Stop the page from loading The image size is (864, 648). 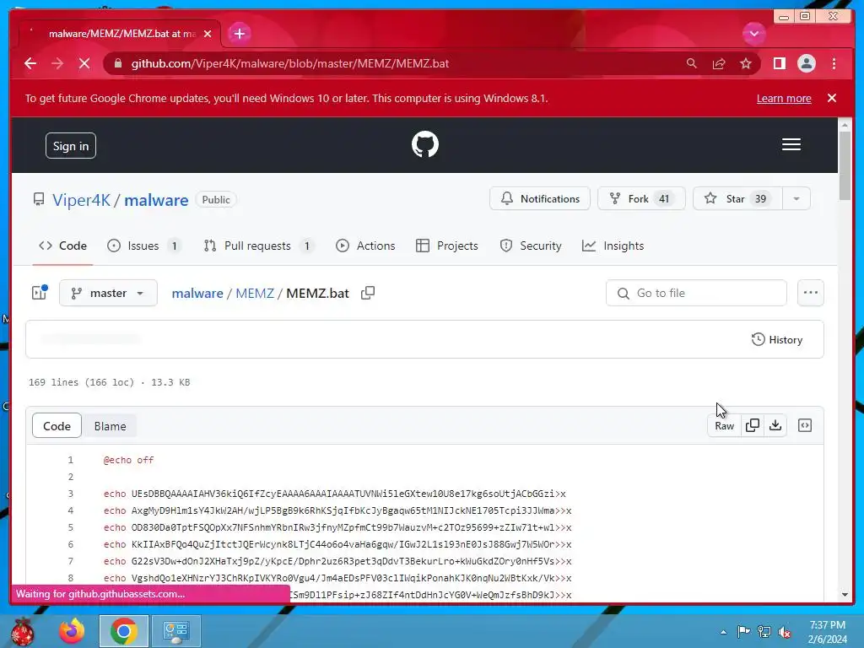[x=84, y=63]
